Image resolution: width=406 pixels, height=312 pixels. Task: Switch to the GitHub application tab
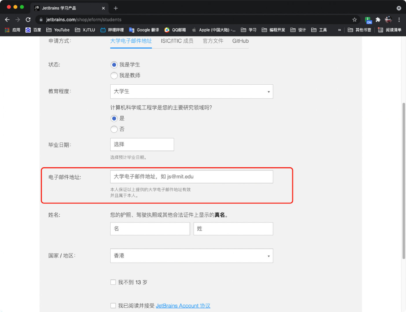click(240, 41)
